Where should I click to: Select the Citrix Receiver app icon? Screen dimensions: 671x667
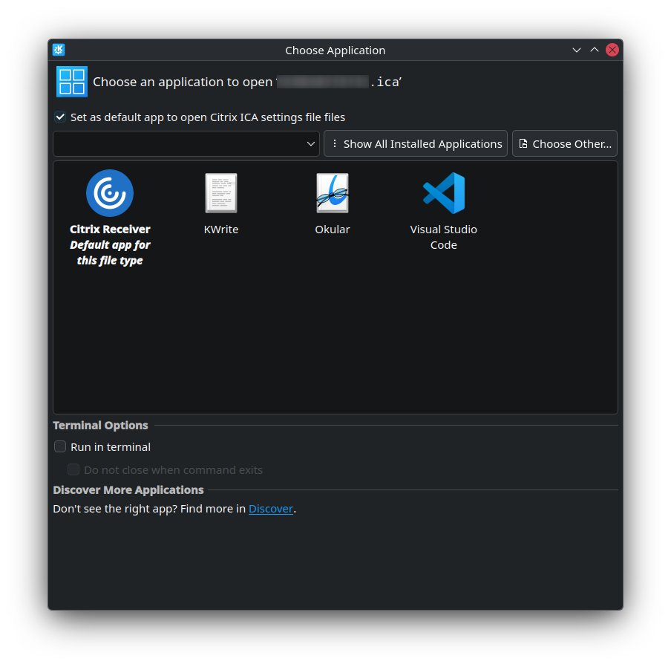click(x=110, y=193)
